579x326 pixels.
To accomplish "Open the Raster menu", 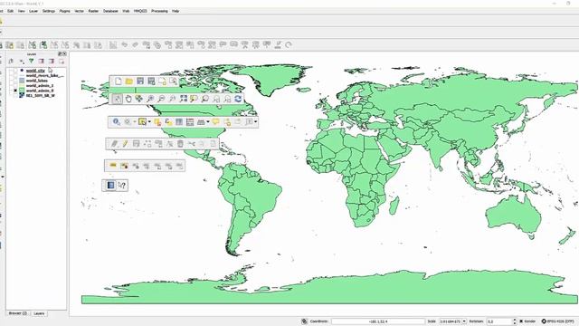I will (93, 11).
